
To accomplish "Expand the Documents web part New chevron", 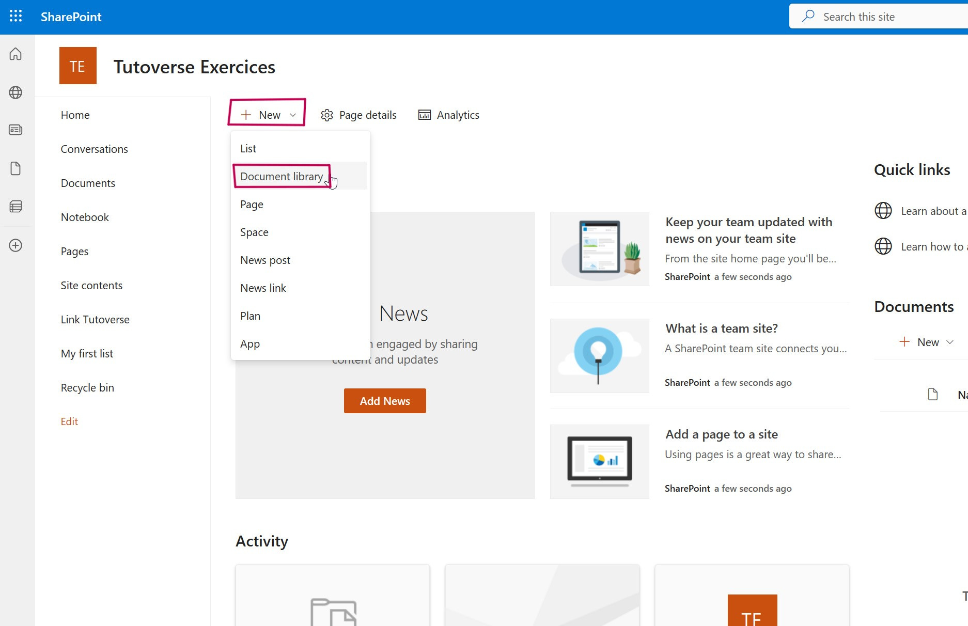I will (949, 342).
